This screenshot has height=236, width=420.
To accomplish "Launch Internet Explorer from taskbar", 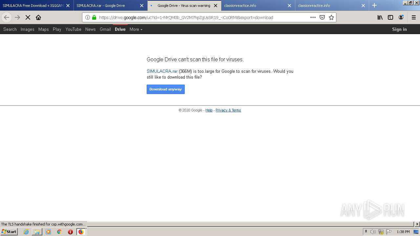I will pyautogui.click(x=26, y=232).
